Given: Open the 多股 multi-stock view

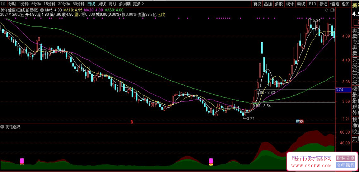Looking at the screenshot, I should point(279,4).
